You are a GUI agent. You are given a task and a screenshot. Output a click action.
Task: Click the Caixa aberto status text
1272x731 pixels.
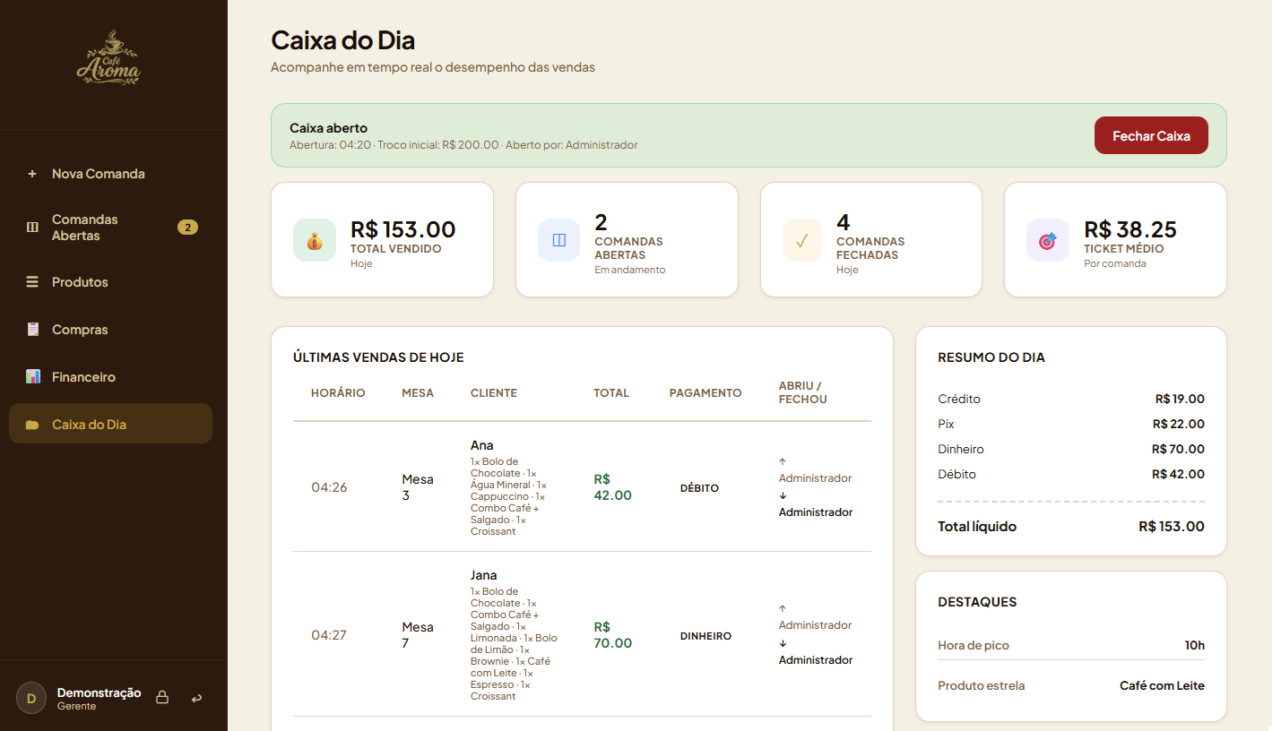point(329,128)
